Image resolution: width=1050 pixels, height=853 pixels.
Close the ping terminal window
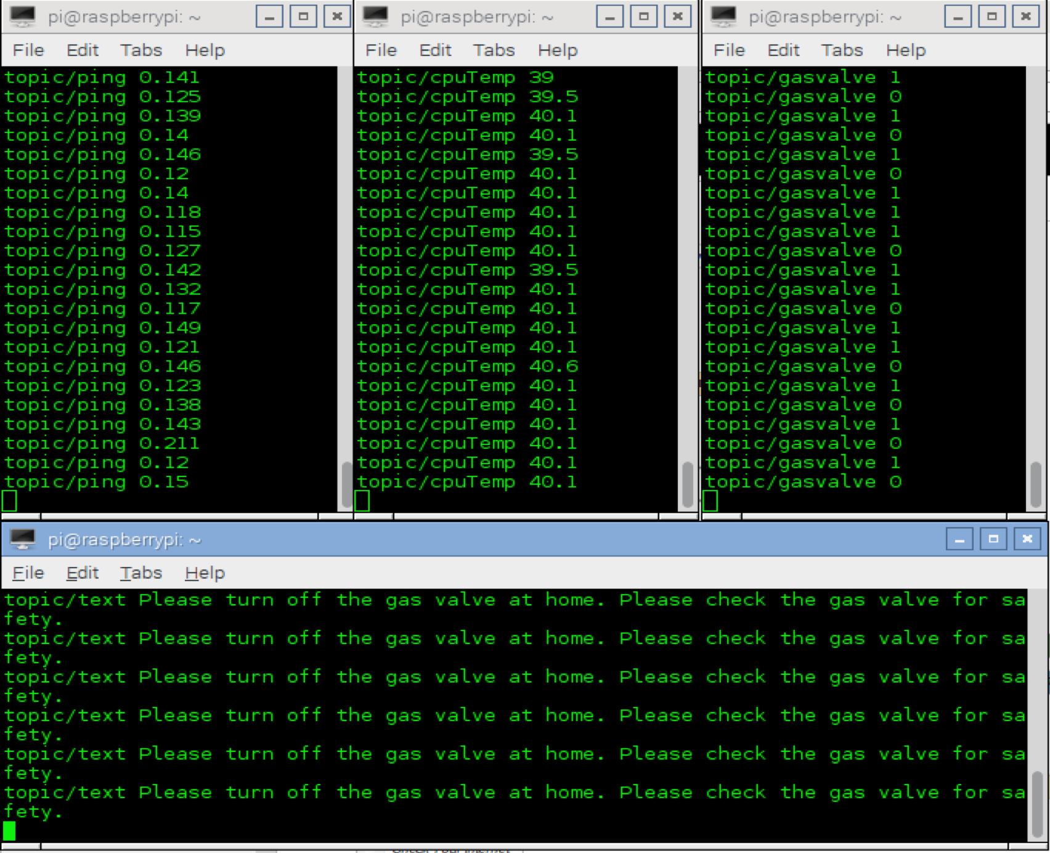(x=337, y=17)
